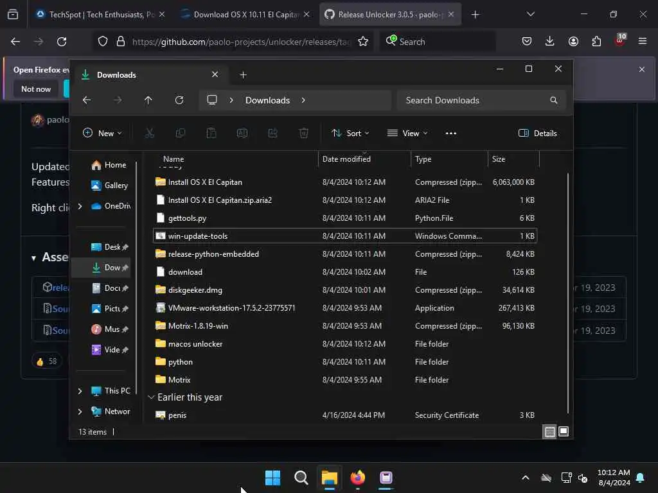This screenshot has height=493, width=658.
Task: Open Firefox account icon
Action: pyautogui.click(x=573, y=41)
